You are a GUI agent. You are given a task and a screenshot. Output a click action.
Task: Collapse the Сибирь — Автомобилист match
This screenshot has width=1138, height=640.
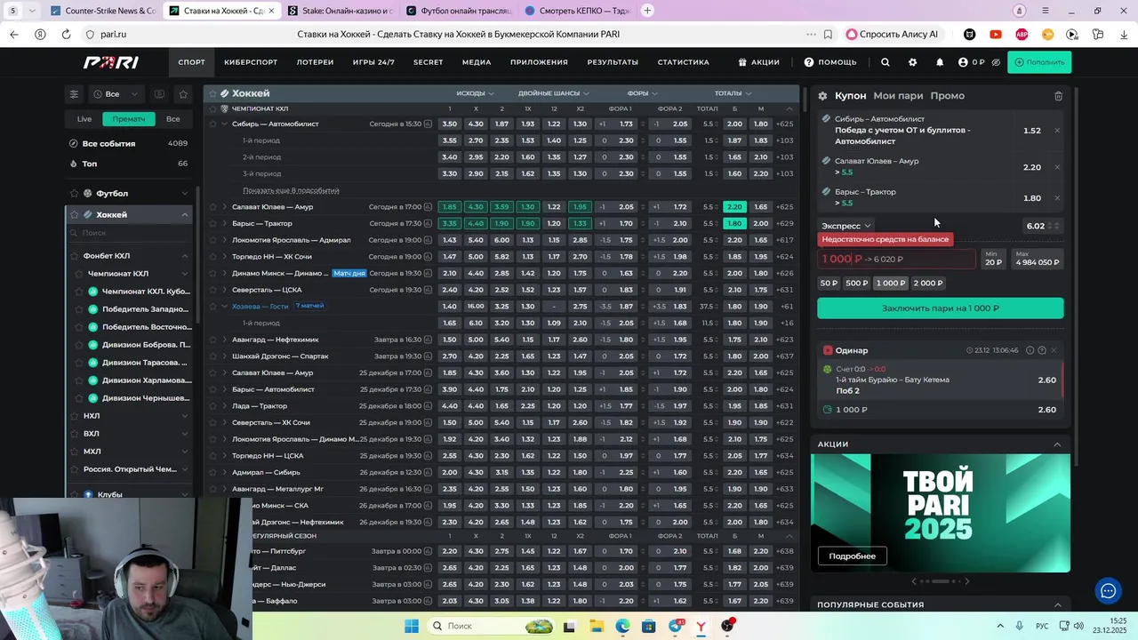coord(224,124)
